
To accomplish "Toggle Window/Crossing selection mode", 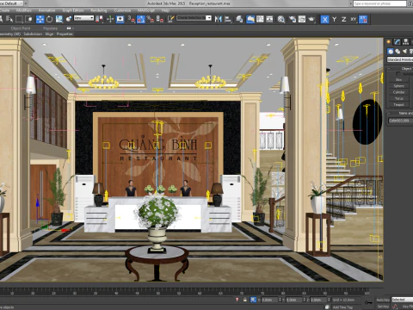I will [x=28, y=19].
